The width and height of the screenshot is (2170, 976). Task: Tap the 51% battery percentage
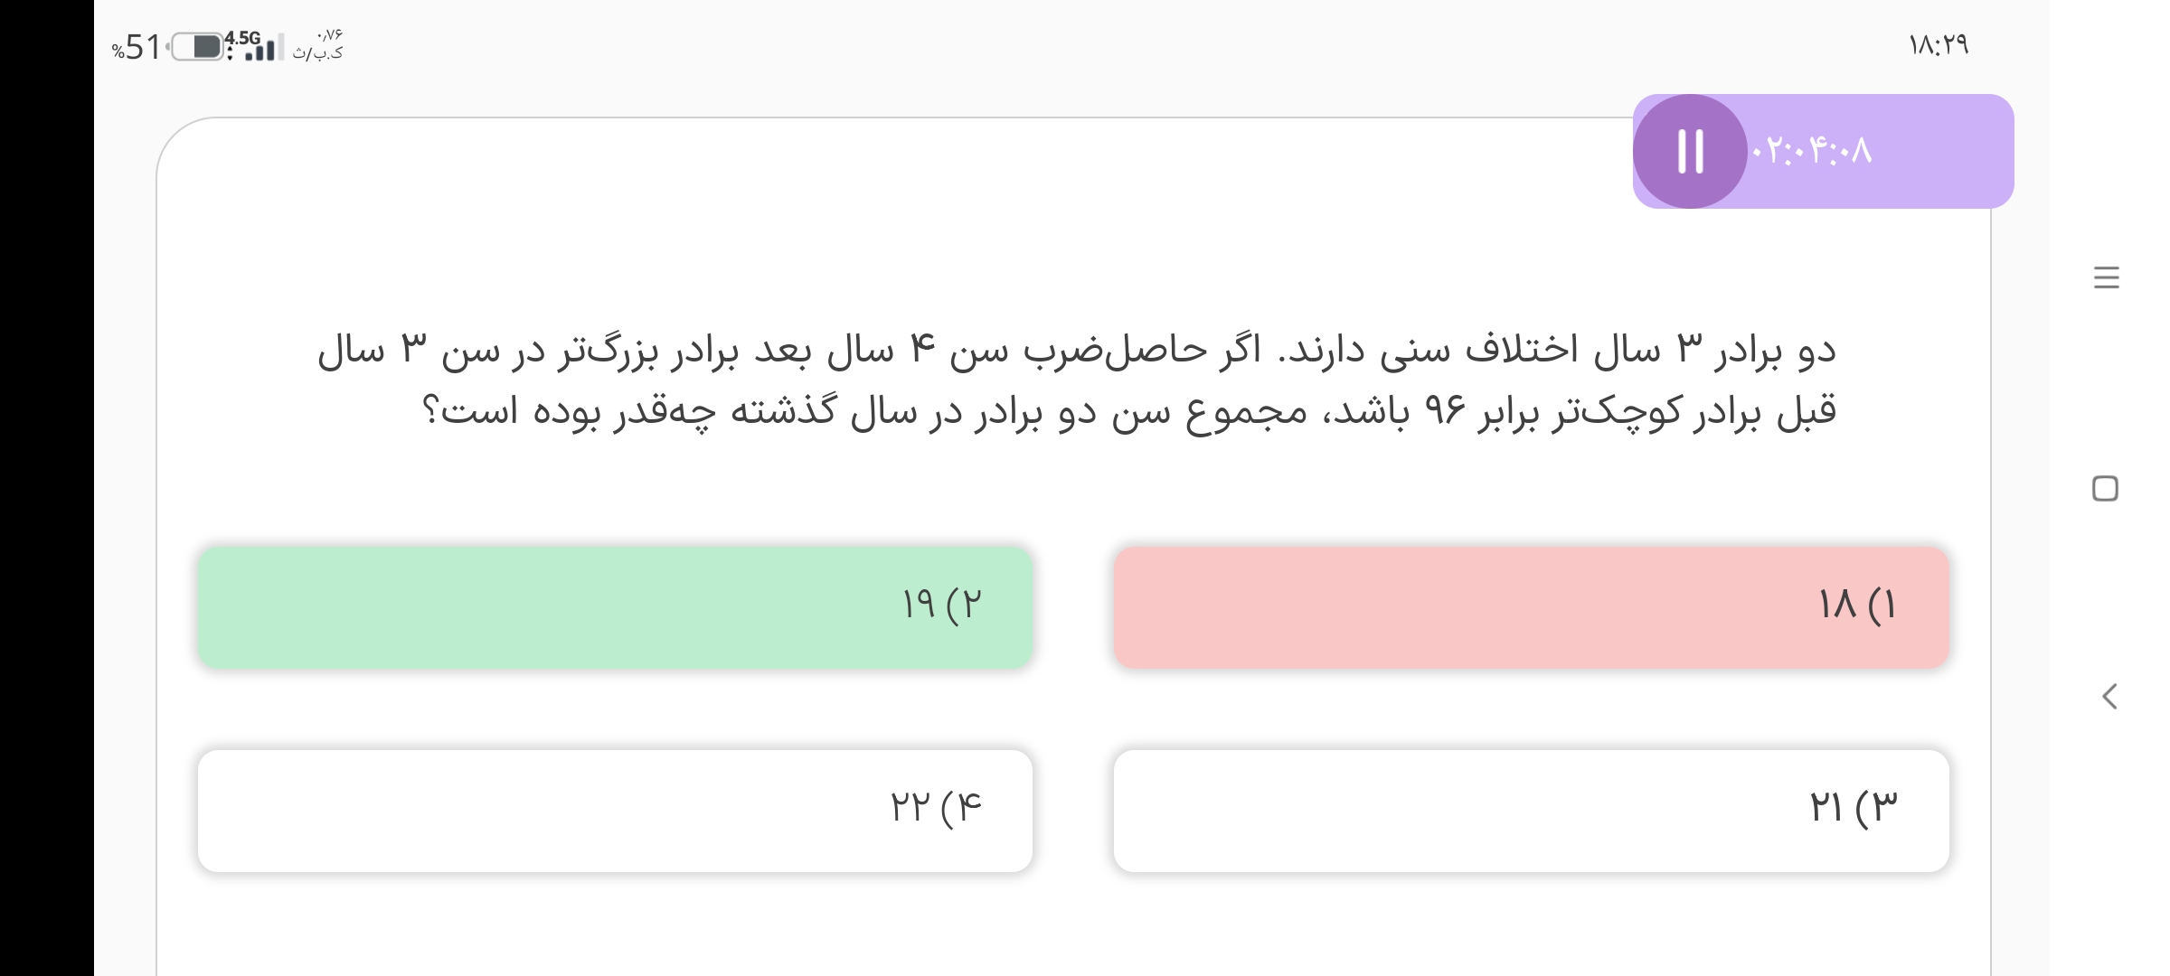point(137,47)
